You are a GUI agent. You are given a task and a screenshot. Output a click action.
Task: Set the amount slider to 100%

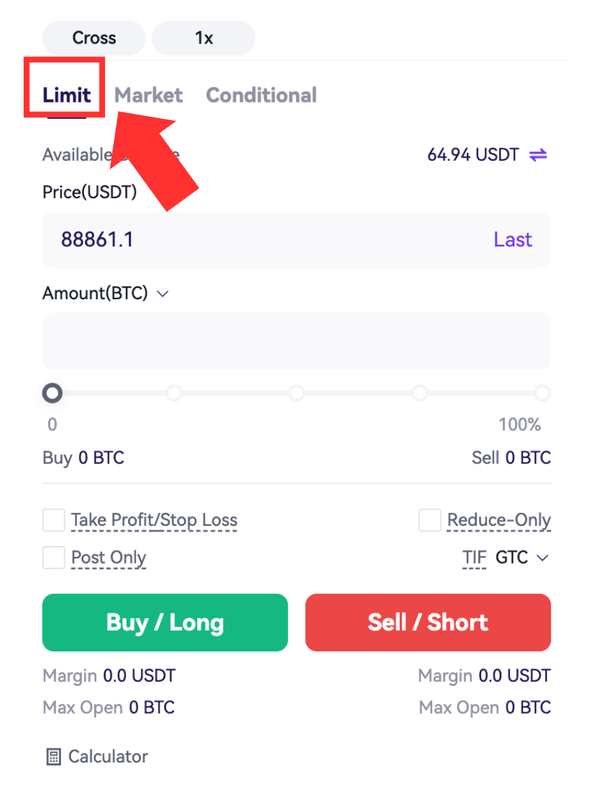543,394
